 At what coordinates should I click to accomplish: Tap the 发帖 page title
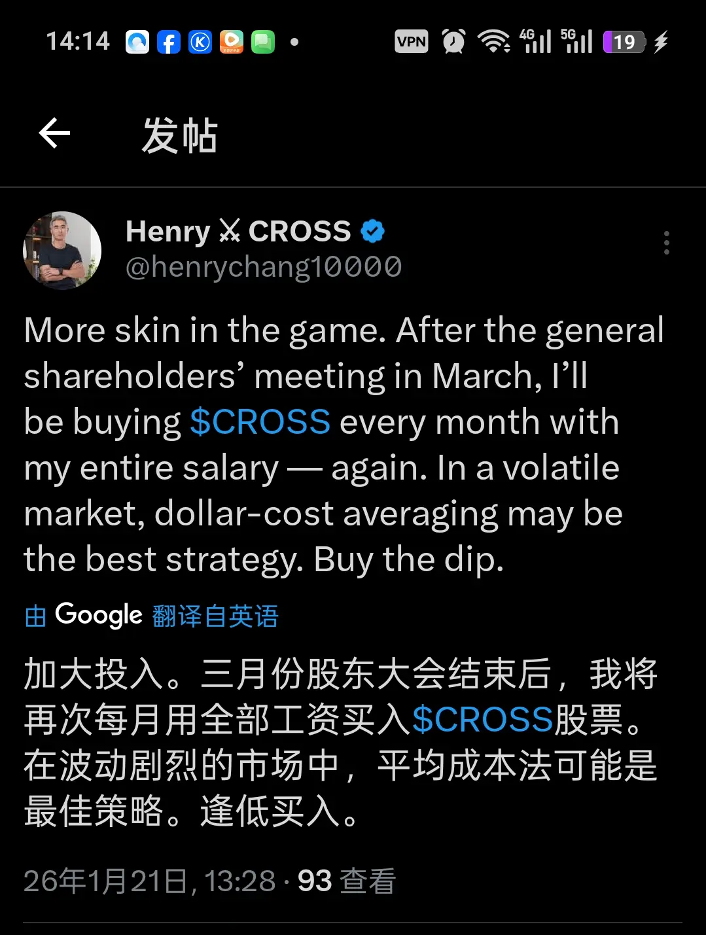180,135
